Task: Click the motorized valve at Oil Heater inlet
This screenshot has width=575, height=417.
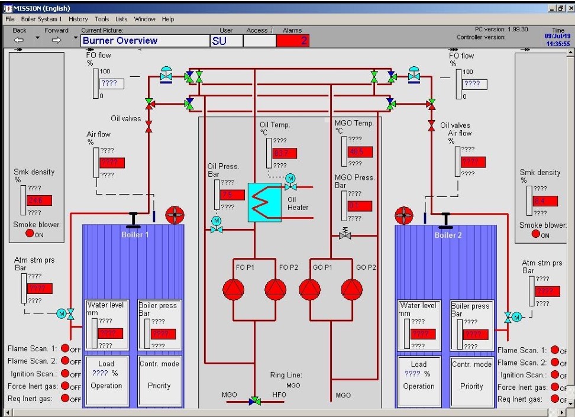Action: point(290,183)
